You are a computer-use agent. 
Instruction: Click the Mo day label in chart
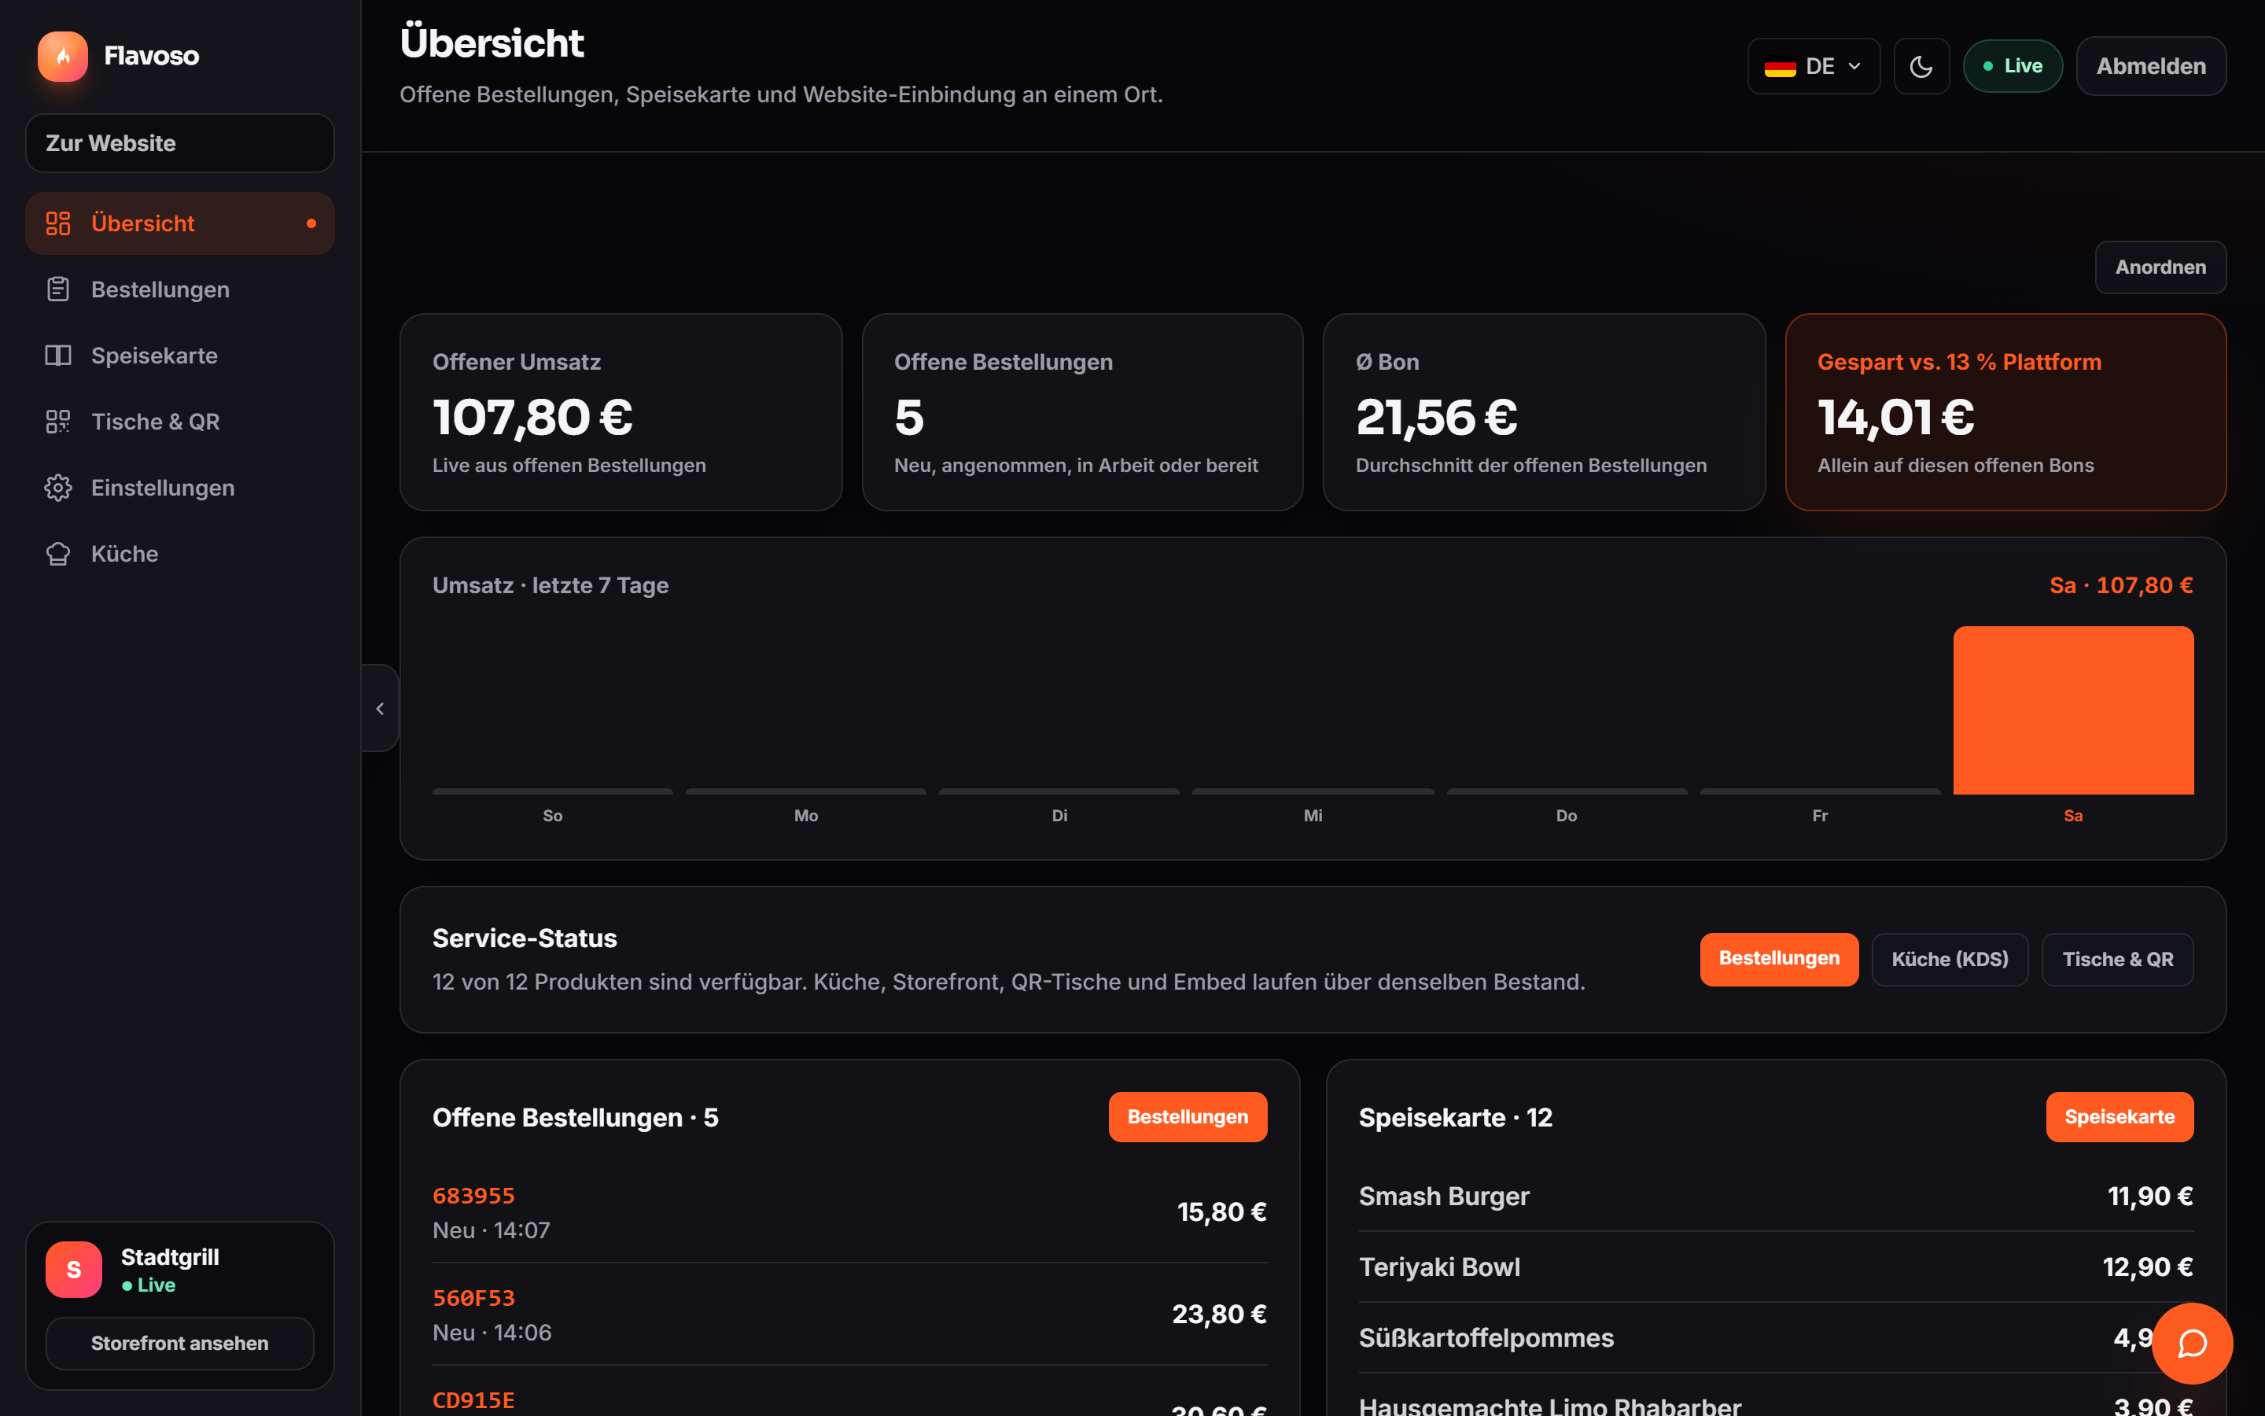pyautogui.click(x=806, y=816)
